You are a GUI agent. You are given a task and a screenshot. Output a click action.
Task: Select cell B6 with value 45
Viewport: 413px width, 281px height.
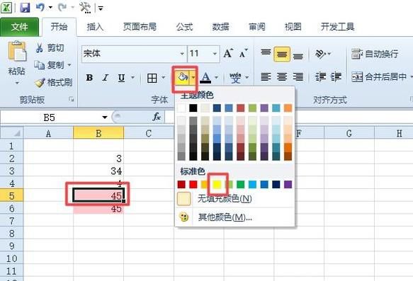(98, 209)
